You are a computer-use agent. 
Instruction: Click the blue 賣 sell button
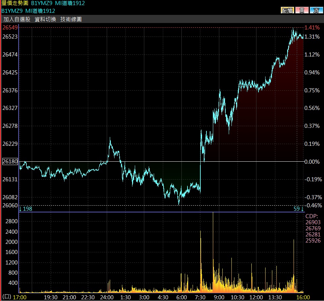(316, 10)
